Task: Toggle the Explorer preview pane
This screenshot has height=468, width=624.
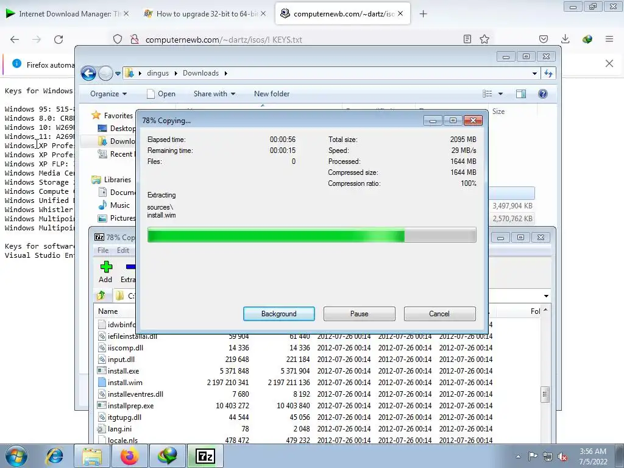Action: tap(521, 94)
